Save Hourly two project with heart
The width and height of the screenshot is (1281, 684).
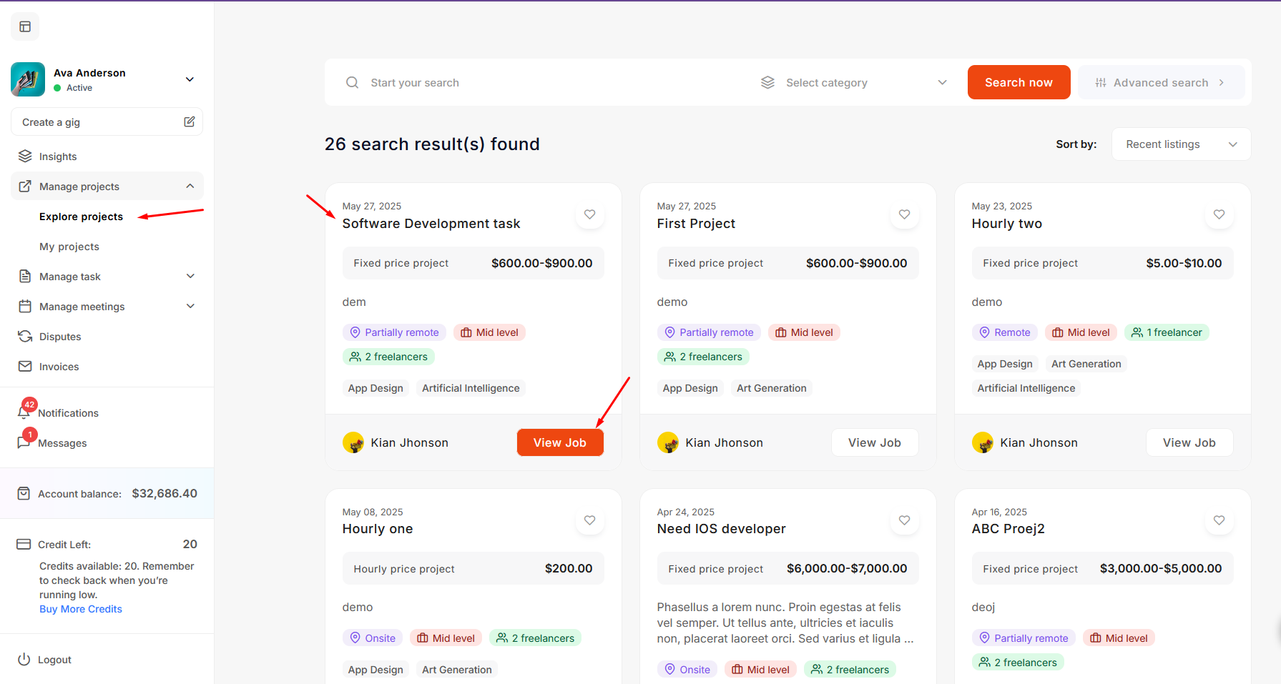point(1219,214)
